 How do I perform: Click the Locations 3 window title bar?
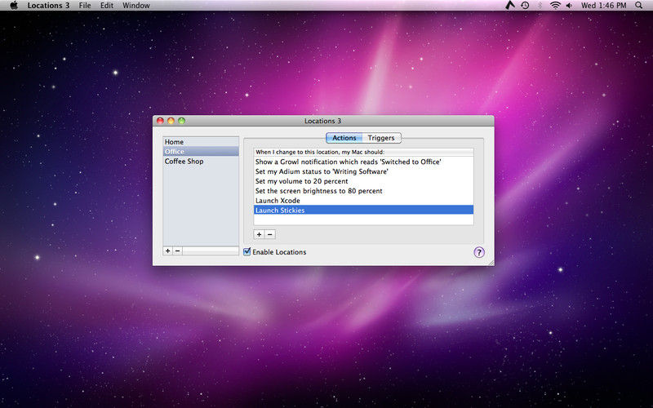click(323, 121)
